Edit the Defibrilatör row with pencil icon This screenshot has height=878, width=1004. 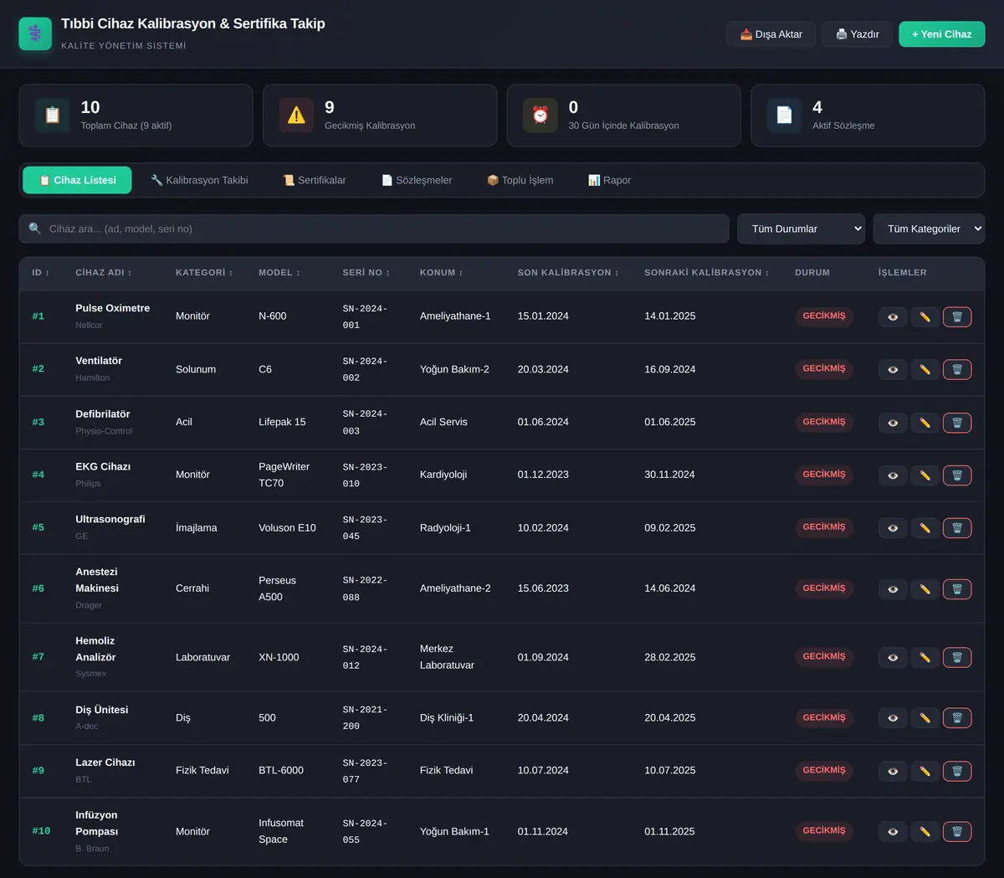[x=925, y=423]
